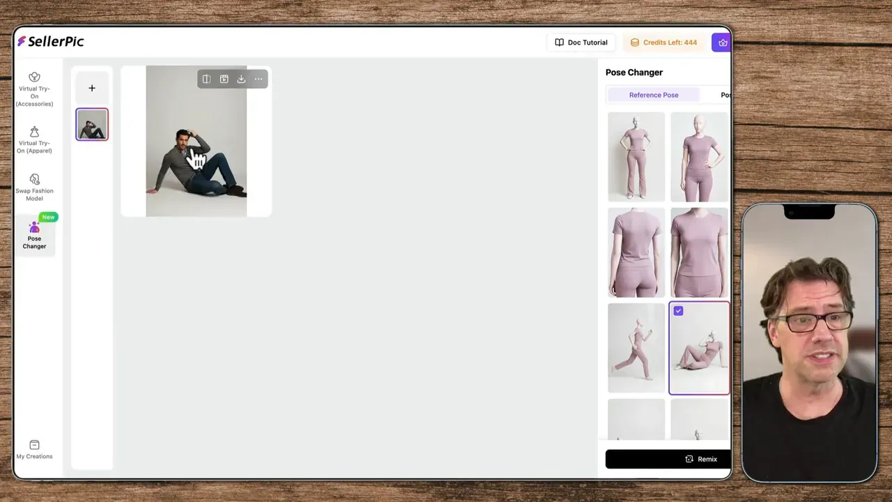Image resolution: width=892 pixels, height=502 pixels.
Task: Switch to the Reference Pose tab
Action: (x=653, y=95)
